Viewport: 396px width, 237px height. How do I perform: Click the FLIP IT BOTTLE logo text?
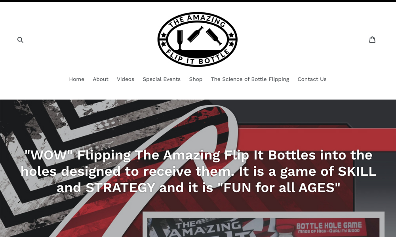click(x=198, y=57)
